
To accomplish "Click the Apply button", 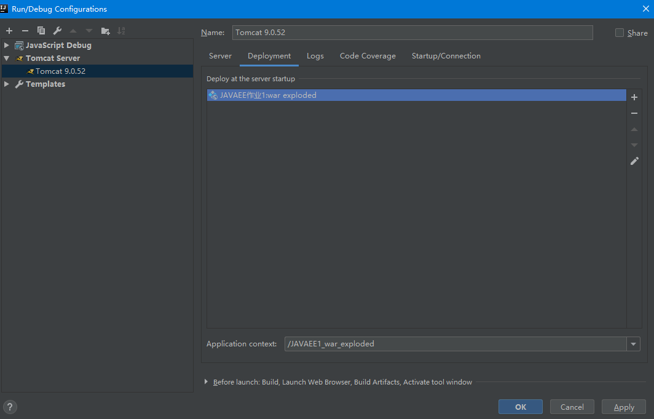I will [624, 407].
